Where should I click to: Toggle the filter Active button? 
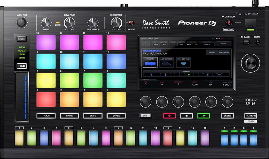pos(132,23)
